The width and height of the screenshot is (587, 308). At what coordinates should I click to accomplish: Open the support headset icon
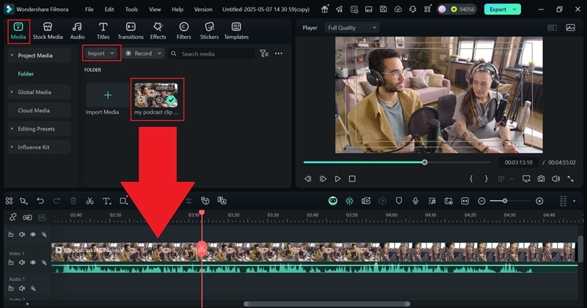pyautogui.click(x=412, y=10)
